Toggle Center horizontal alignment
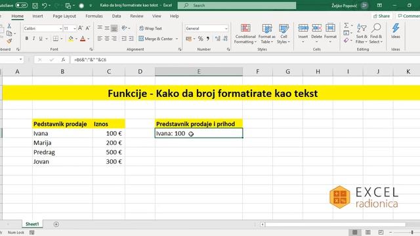The height and width of the screenshot is (236, 420). click(107, 39)
